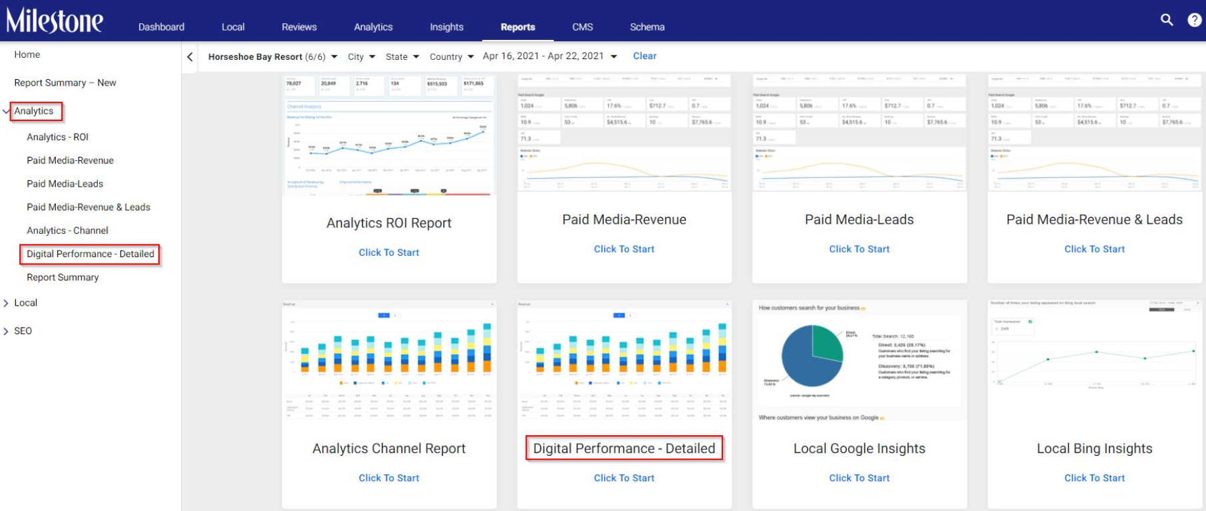Image resolution: width=1206 pixels, height=511 pixels.
Task: Collapse the Analytics tree section
Action: (7, 111)
